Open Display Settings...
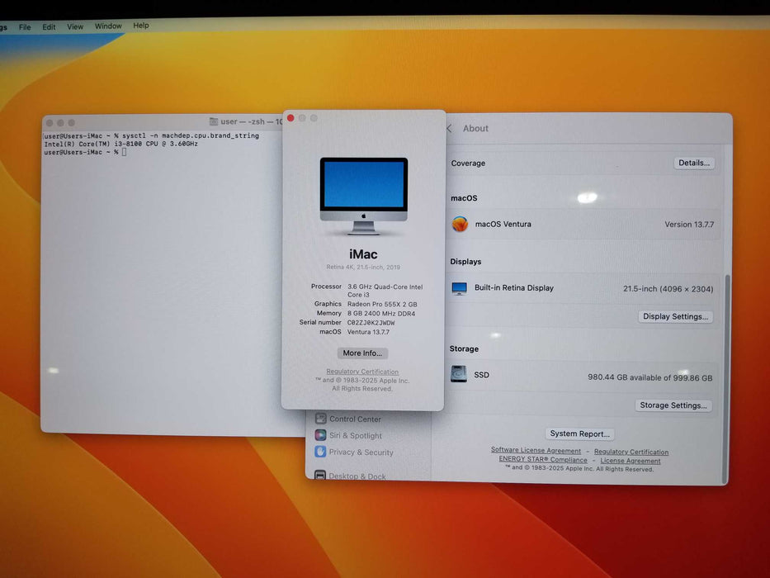 (675, 316)
